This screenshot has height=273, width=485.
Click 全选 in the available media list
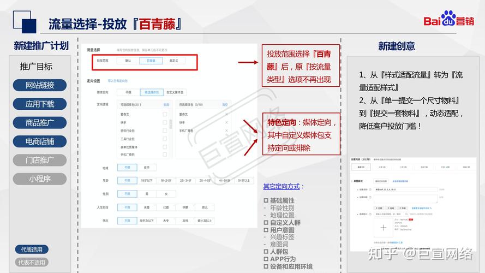(166, 105)
